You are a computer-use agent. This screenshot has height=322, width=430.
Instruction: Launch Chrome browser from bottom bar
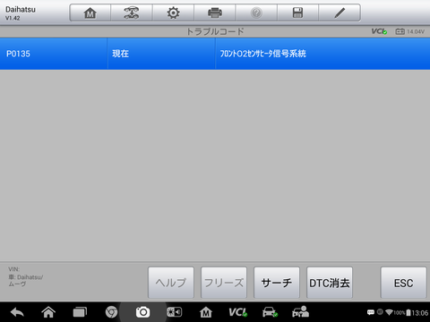pos(111,312)
